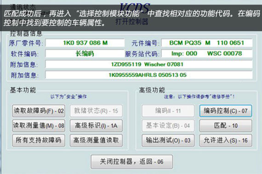262x174 pixels.
Task: Open 读取测量值(M) - 08
Action: [39, 125]
